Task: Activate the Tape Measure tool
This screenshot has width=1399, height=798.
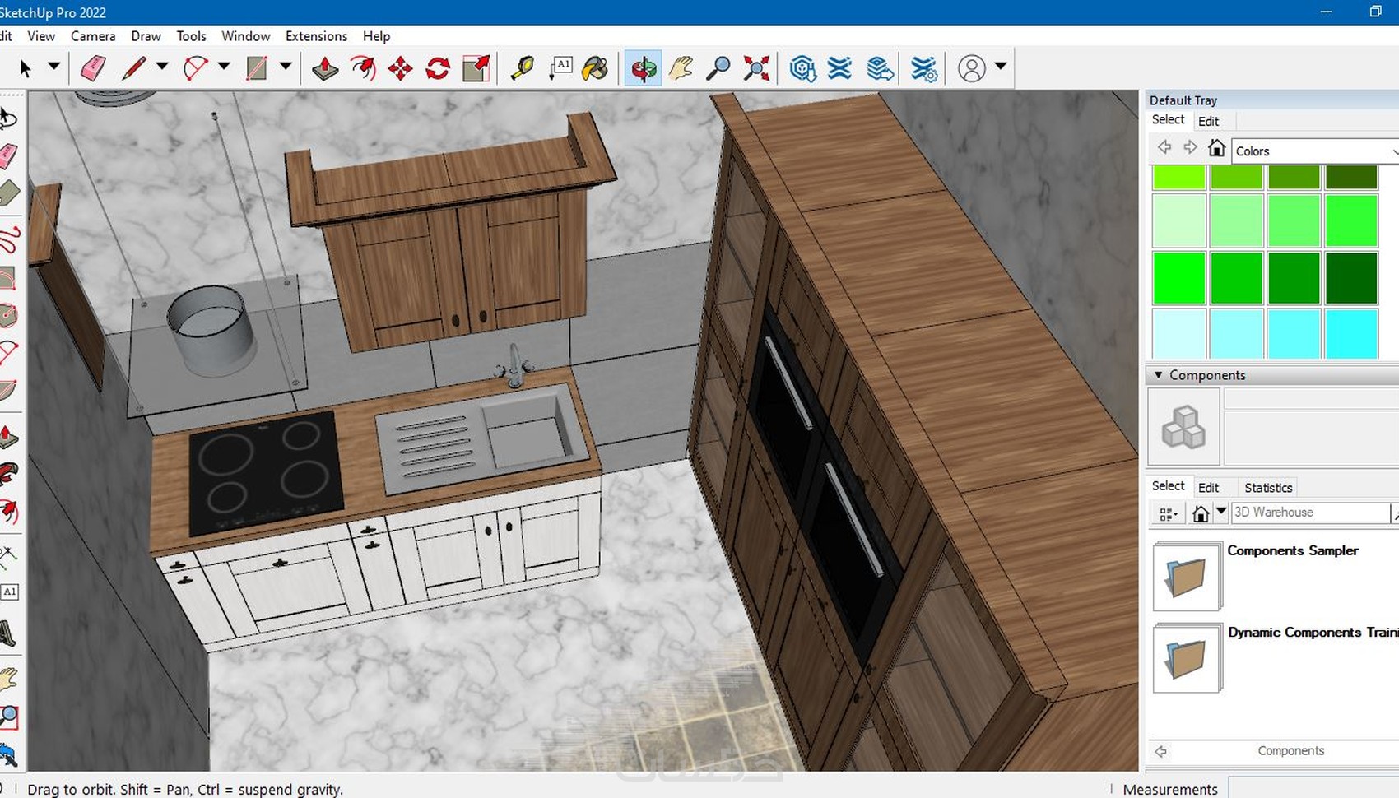Action: tap(523, 67)
